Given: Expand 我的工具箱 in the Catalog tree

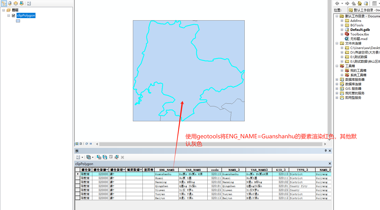Looking at the screenshot, I should pyautogui.click(x=342, y=70).
